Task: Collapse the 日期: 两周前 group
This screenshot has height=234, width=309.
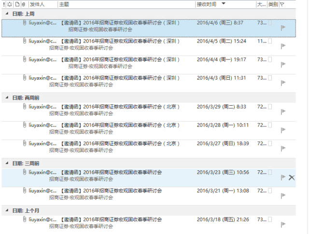Action: (7, 97)
